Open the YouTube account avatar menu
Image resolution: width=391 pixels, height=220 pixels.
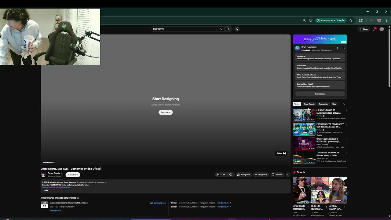tap(382, 29)
